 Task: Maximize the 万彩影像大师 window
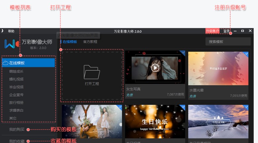click(x=242, y=31)
